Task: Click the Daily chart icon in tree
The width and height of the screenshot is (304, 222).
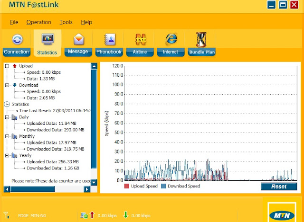Action: click(x=14, y=117)
